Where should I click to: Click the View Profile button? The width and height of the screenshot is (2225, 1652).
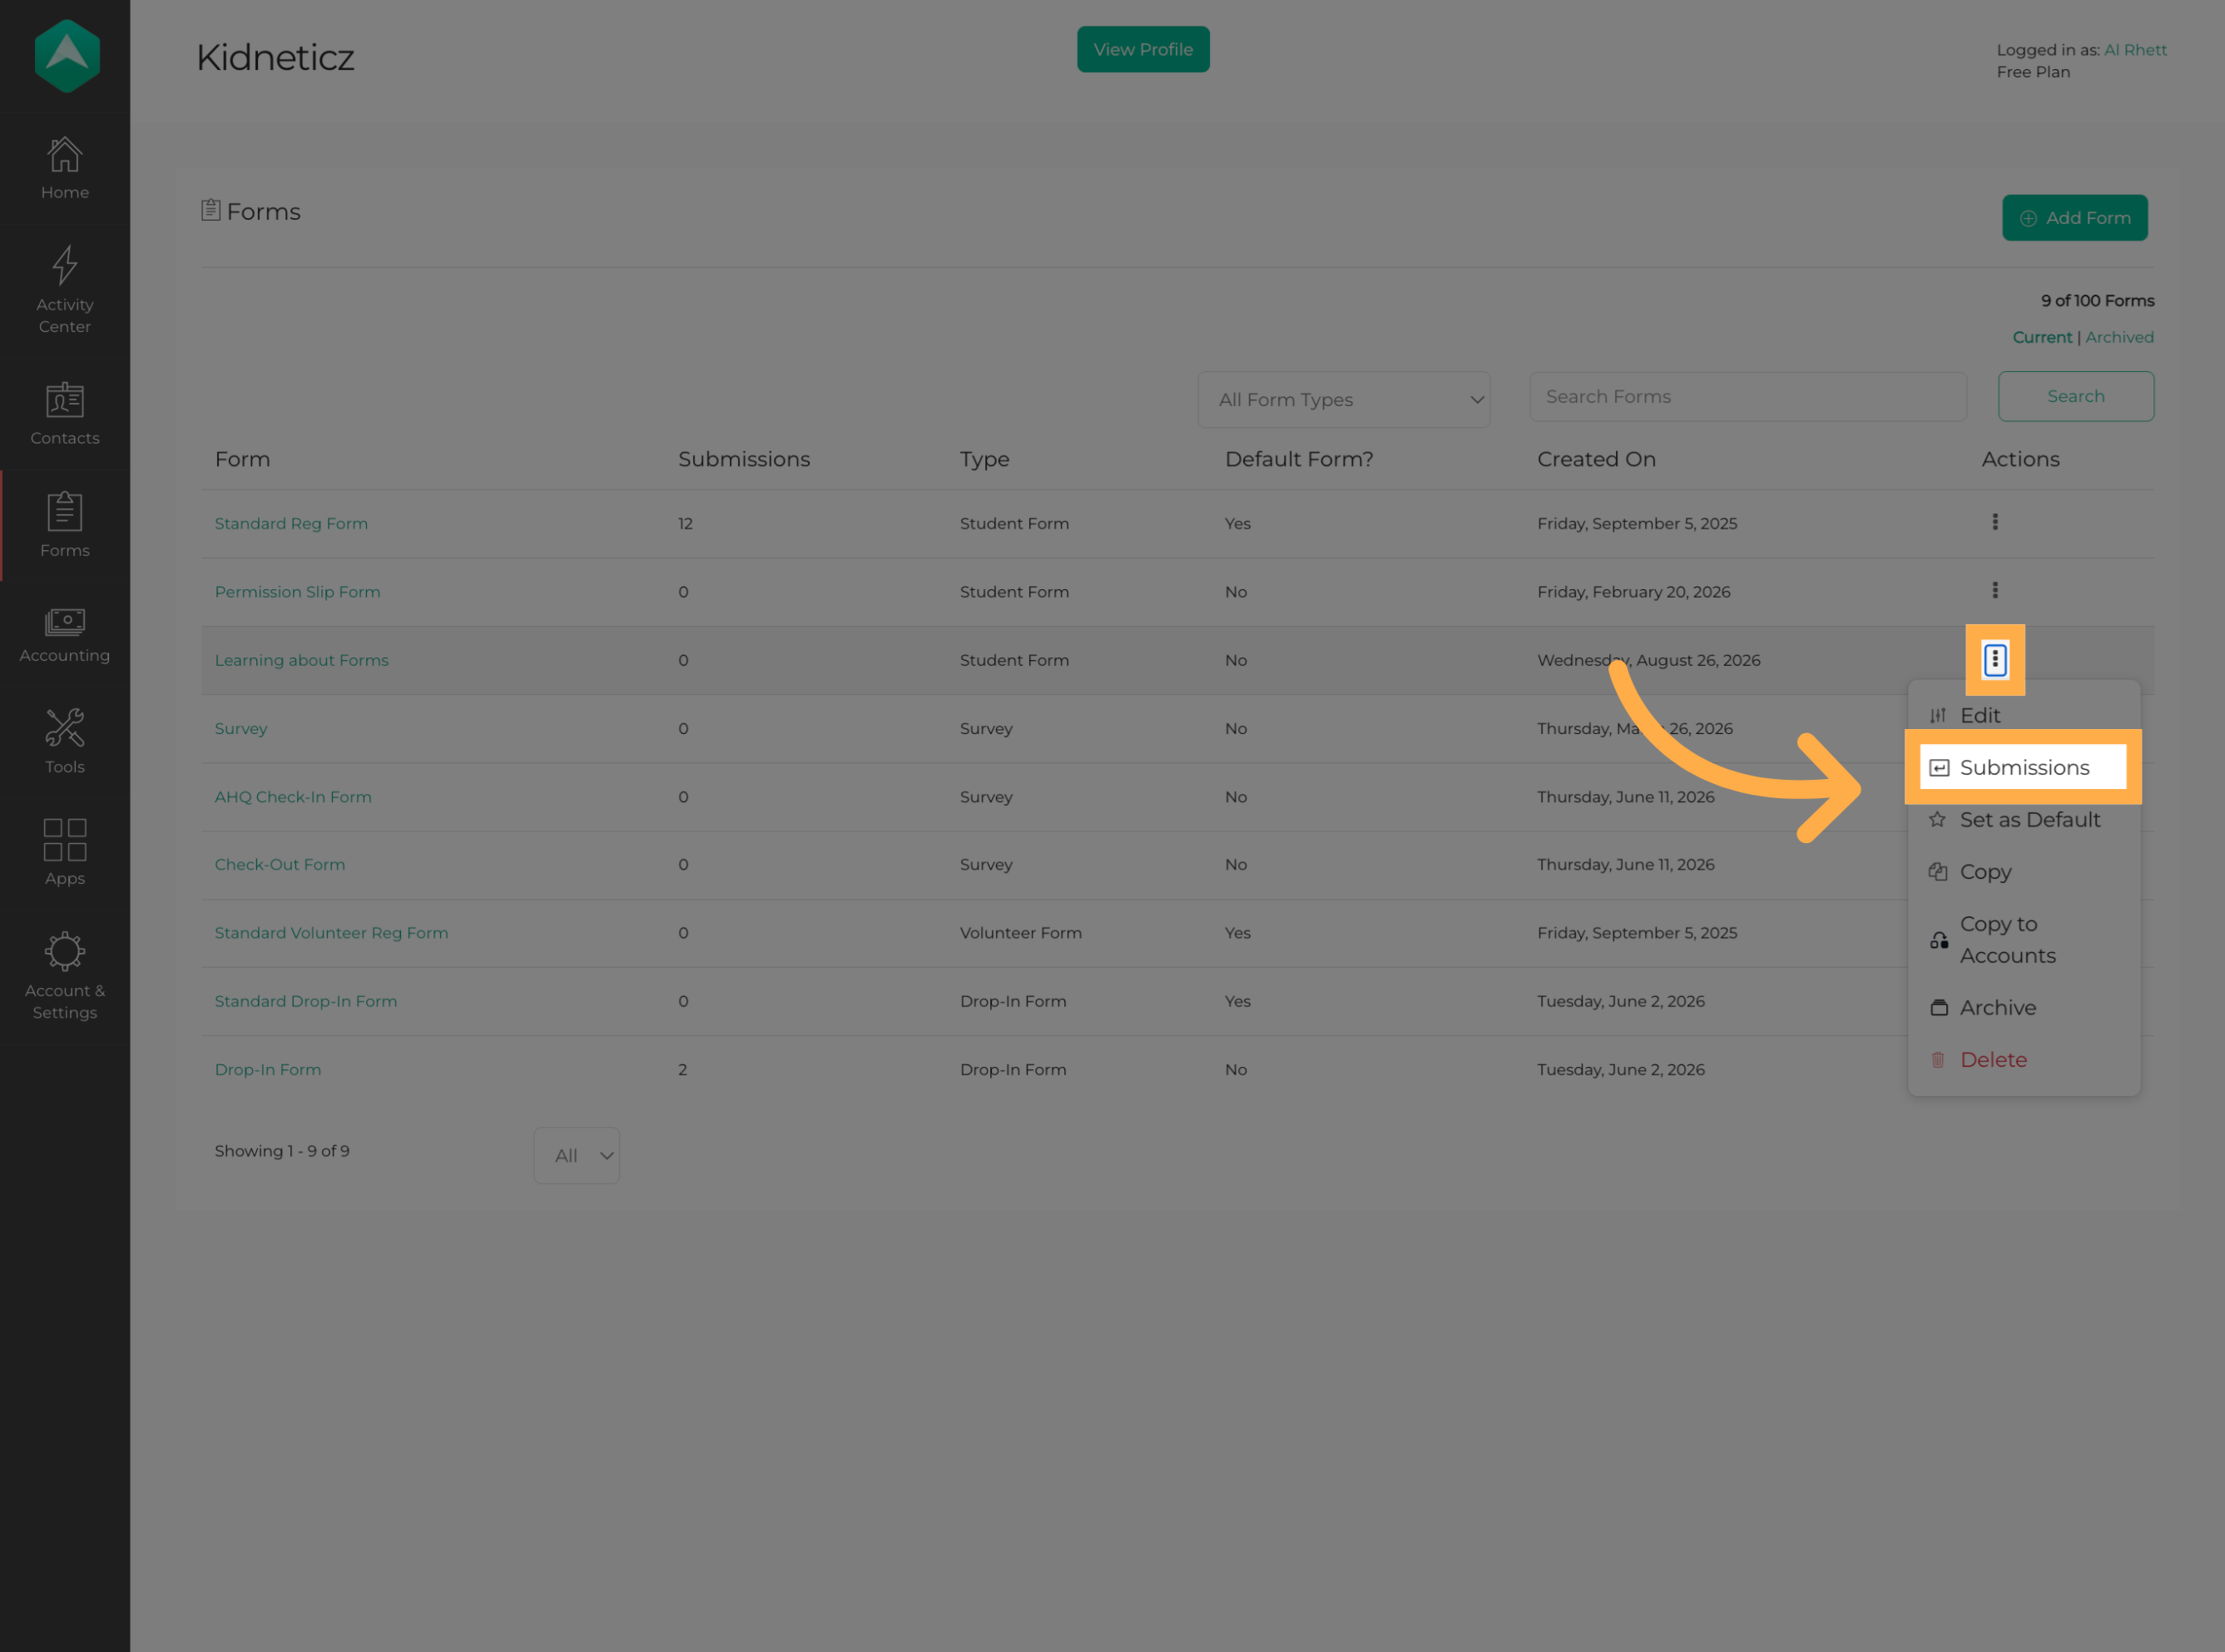pos(1143,49)
